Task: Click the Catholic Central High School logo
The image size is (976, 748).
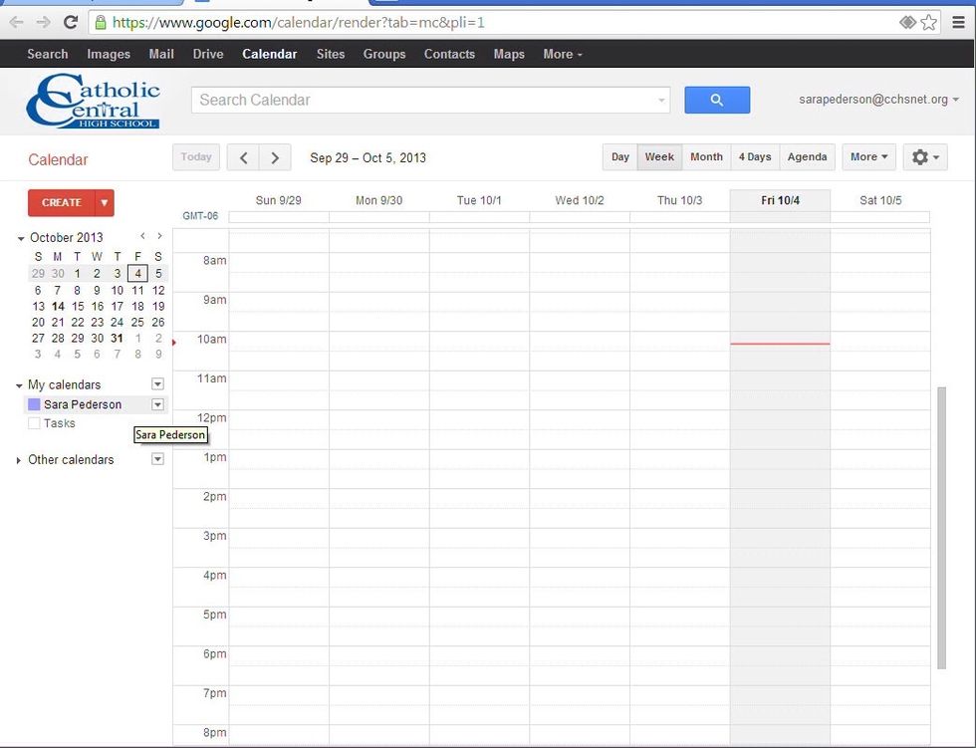Action: point(95,101)
